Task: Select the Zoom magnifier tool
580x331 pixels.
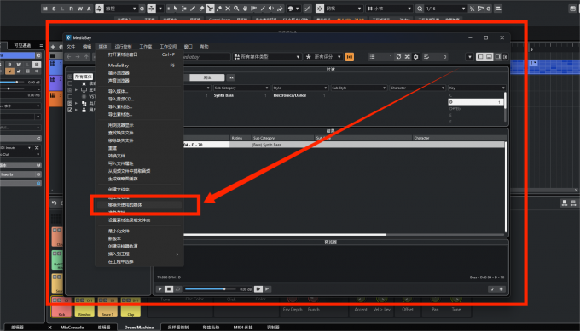Action: (236, 9)
